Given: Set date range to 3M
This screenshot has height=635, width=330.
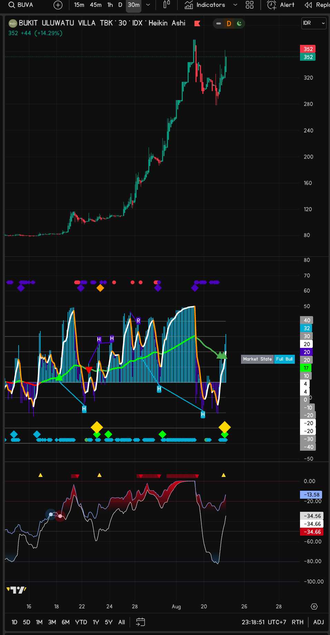Looking at the screenshot, I should 52,622.
